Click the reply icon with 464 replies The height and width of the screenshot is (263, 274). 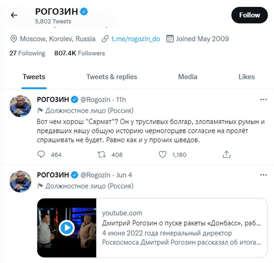[x=41, y=154]
